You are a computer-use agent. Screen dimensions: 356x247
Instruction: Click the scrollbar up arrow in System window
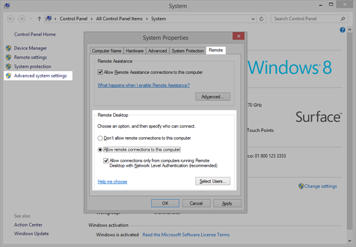350,29
